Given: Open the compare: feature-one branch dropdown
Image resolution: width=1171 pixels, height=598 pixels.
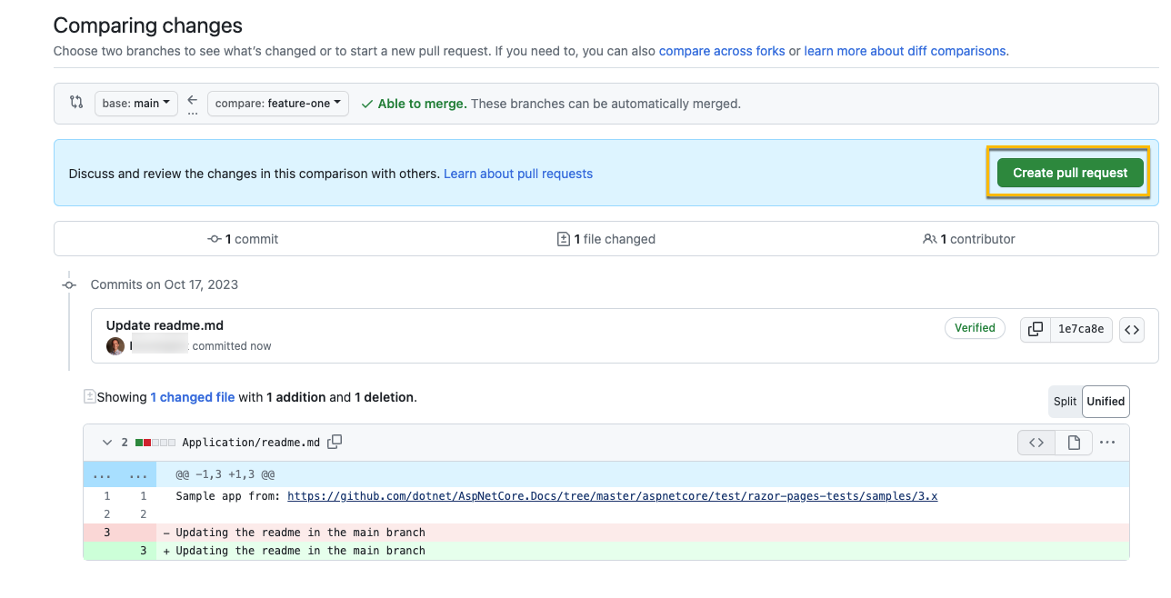Looking at the screenshot, I should [x=277, y=104].
